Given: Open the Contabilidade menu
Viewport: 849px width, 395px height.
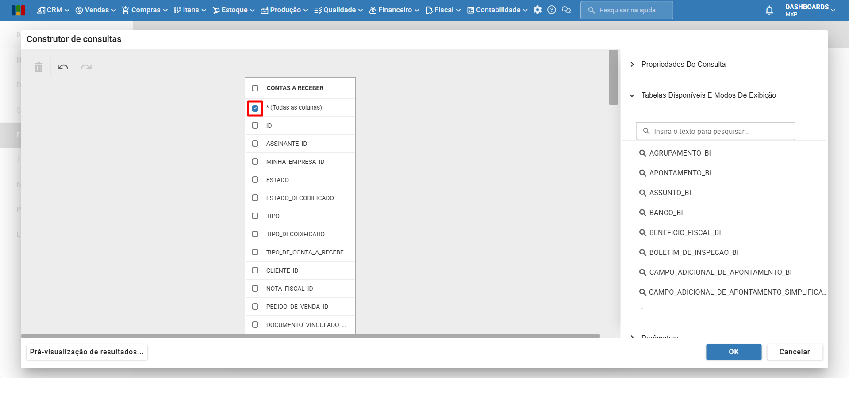Looking at the screenshot, I should click(497, 10).
